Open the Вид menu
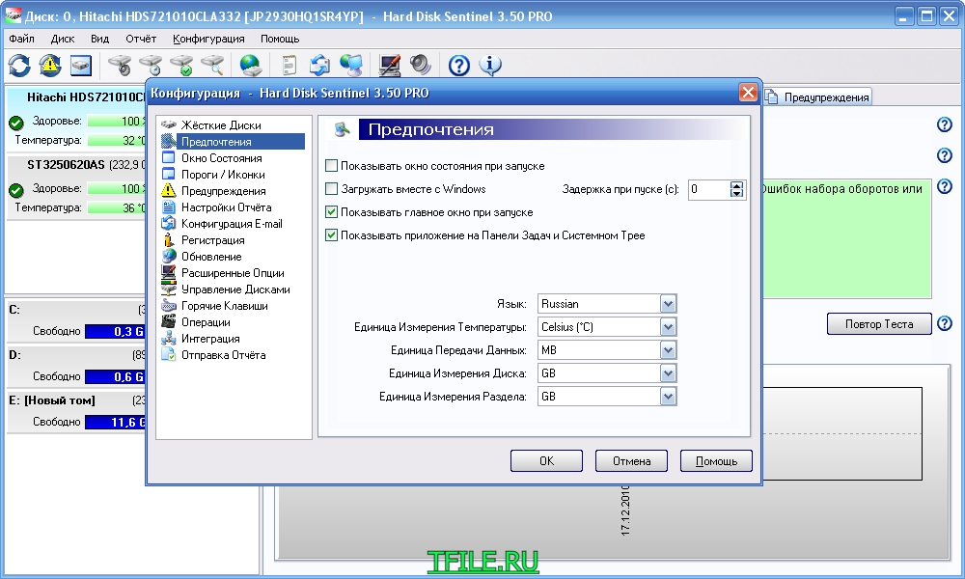 tap(99, 39)
